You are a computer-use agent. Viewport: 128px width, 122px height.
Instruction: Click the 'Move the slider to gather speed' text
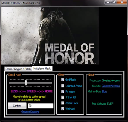click(29, 97)
